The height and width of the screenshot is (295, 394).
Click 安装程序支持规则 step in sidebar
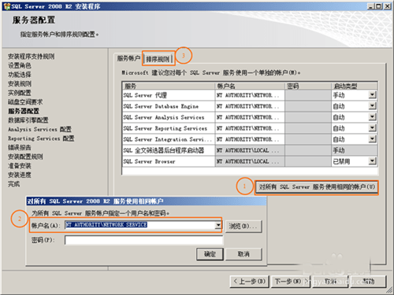(31, 57)
